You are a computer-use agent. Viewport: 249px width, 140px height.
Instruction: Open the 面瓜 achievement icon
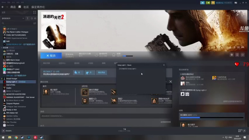tap(114, 101)
